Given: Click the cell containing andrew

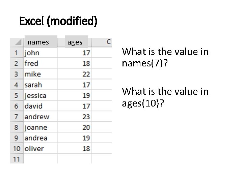Looking at the screenshot, I should (x=40, y=117).
